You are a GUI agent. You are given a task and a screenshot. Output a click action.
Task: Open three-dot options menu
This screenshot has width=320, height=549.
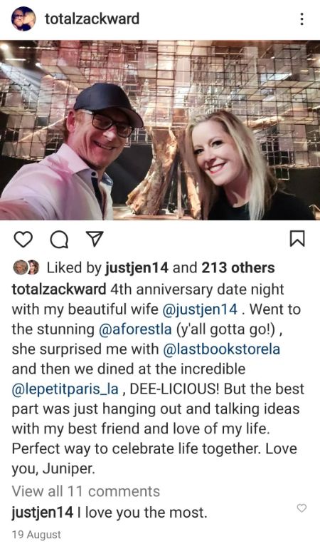pos(302,19)
